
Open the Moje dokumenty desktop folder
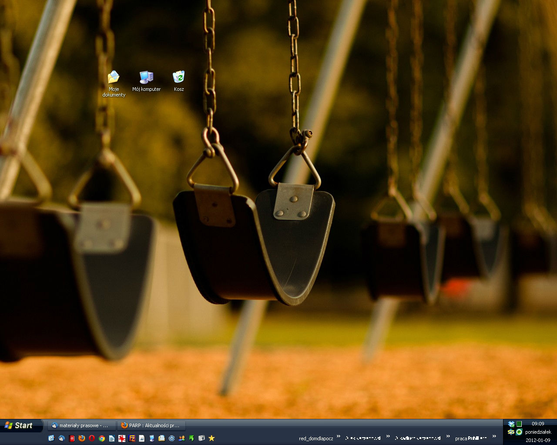[x=114, y=78]
